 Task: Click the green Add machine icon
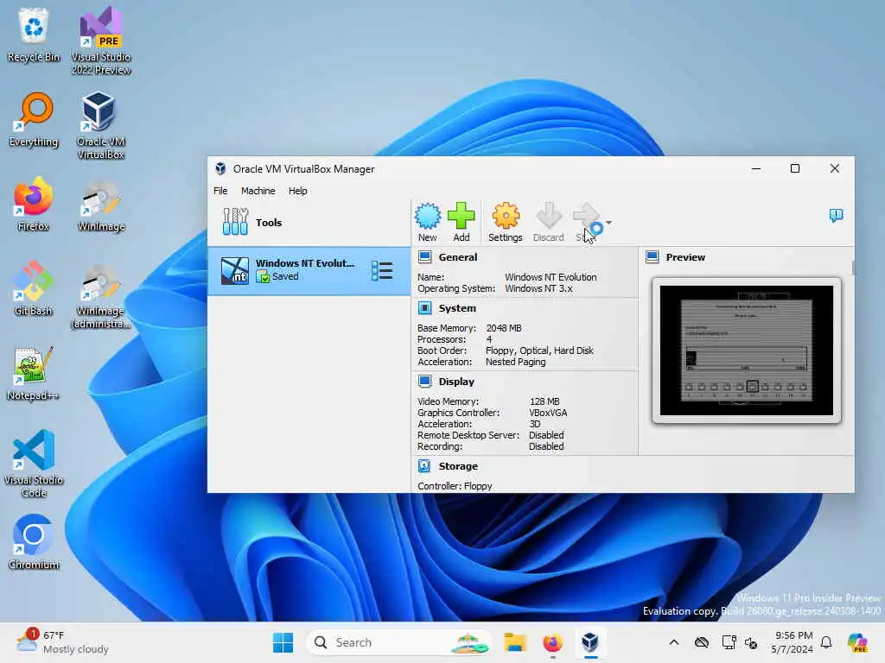click(x=462, y=217)
